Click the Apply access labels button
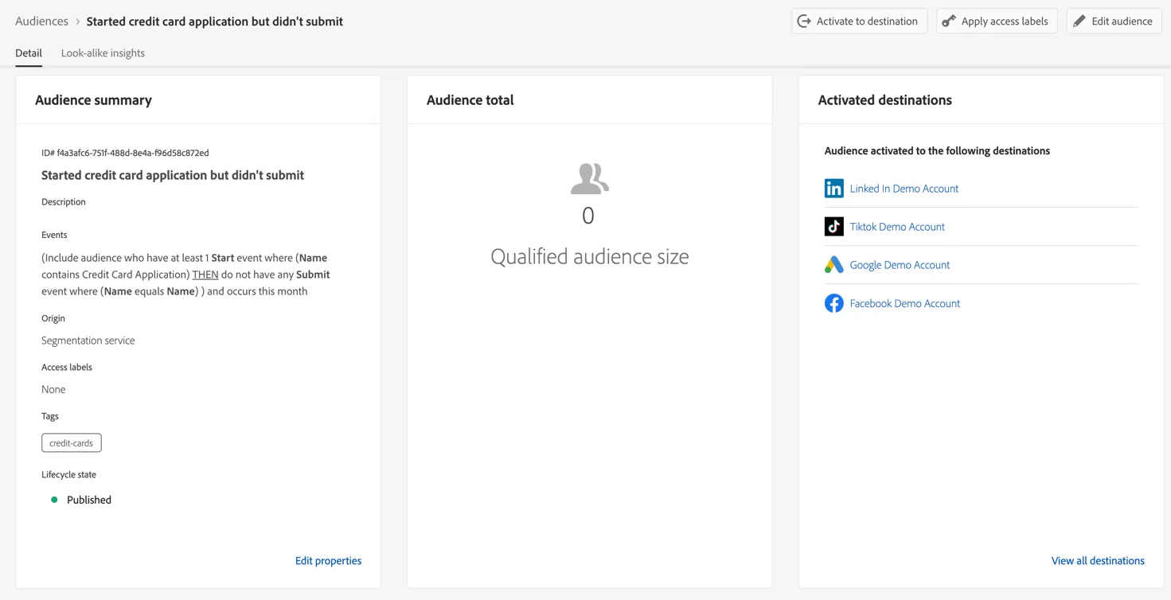The height and width of the screenshot is (600, 1171). (997, 21)
